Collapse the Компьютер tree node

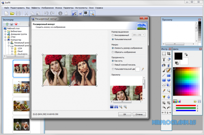tap(5, 40)
